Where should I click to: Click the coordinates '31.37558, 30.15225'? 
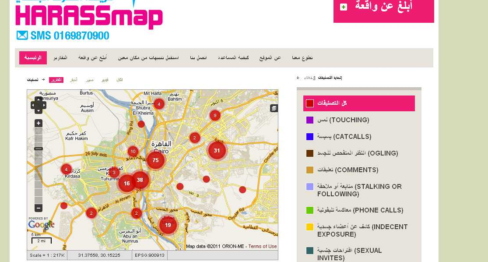point(99,255)
